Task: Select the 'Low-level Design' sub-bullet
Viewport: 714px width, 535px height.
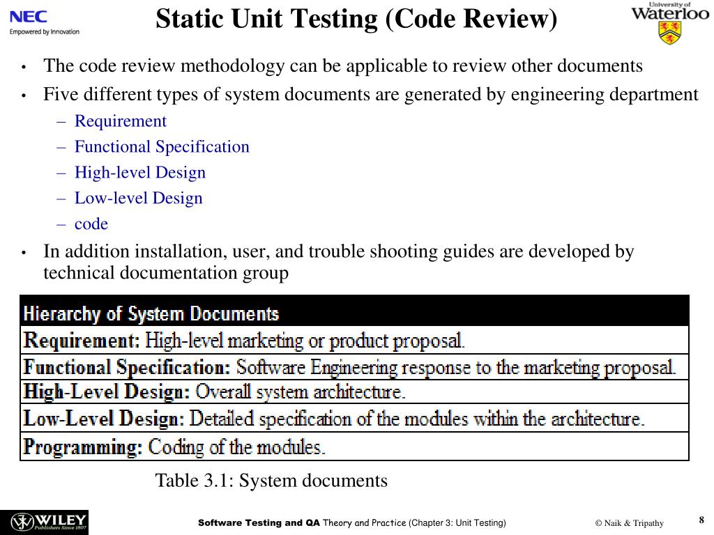Action: [x=139, y=199]
